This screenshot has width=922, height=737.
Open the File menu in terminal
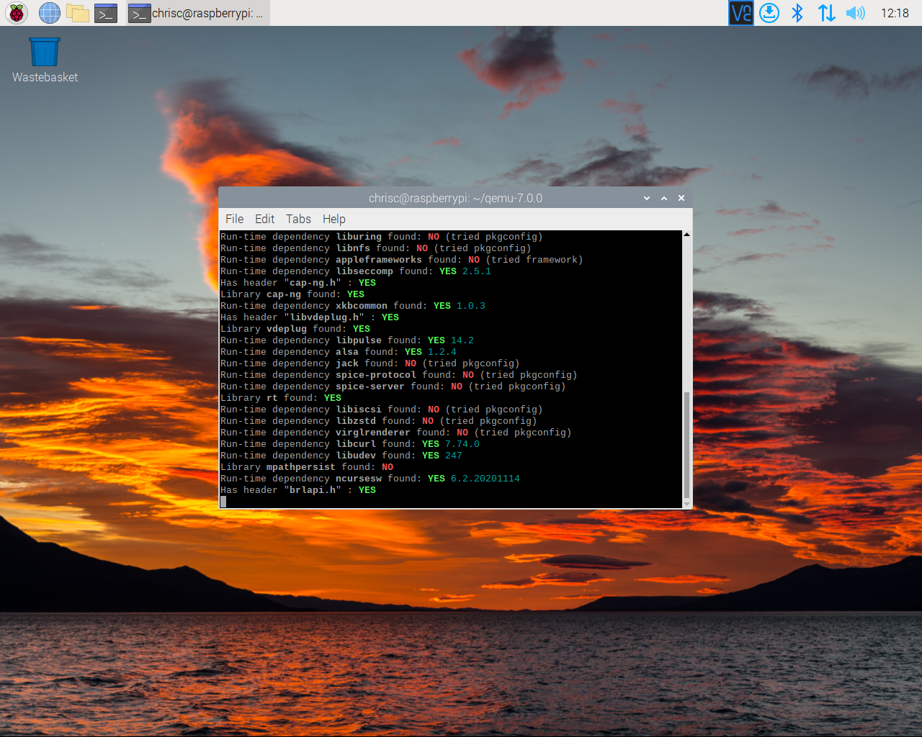pos(234,219)
